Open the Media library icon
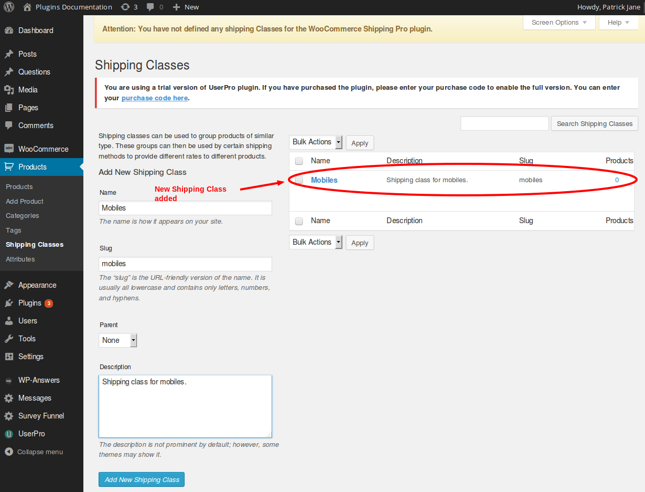 click(9, 90)
